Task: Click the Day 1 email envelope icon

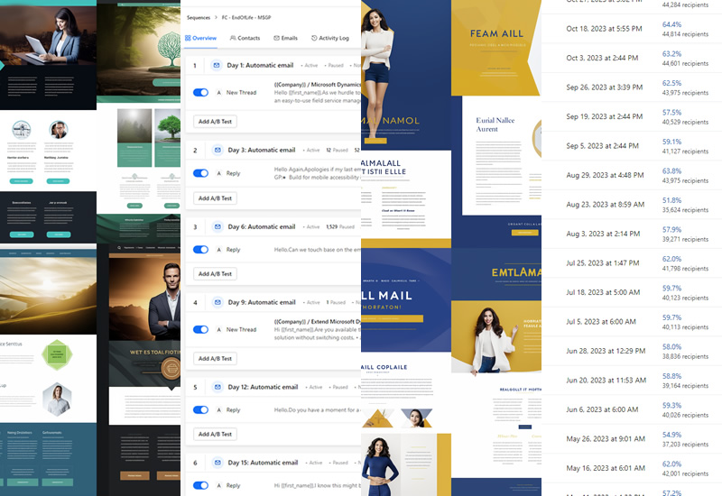Action: [217, 66]
